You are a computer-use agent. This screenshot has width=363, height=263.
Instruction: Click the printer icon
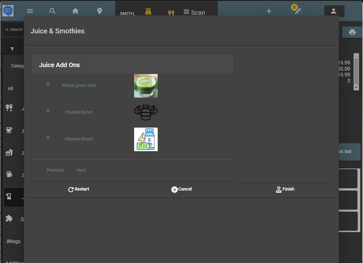click(x=352, y=32)
